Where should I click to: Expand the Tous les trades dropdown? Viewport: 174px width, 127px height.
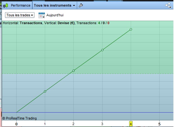[20, 15]
